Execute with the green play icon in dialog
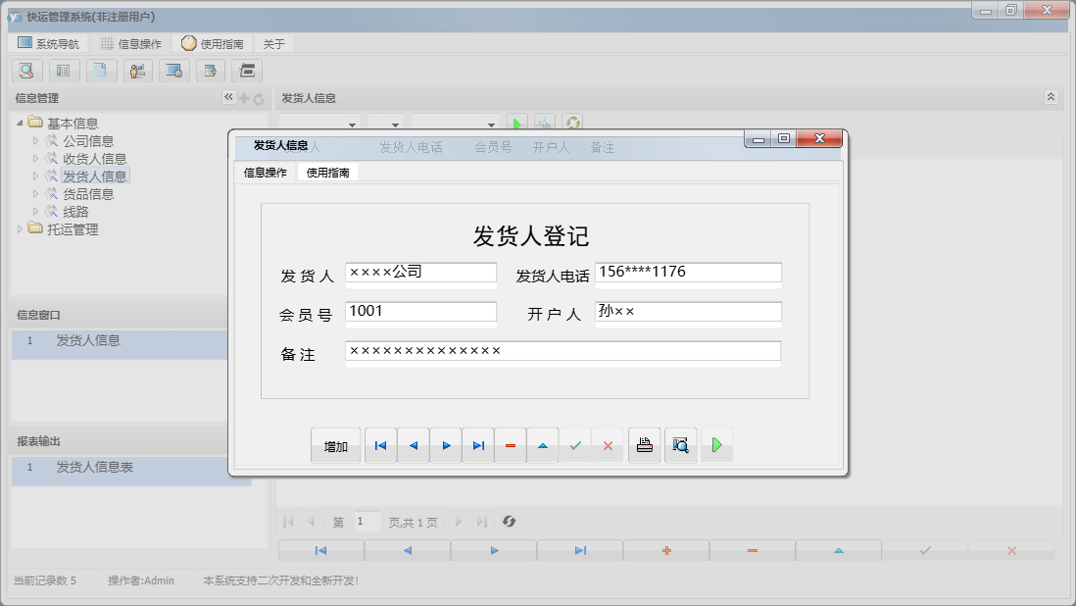This screenshot has height=606, width=1076. [x=716, y=444]
